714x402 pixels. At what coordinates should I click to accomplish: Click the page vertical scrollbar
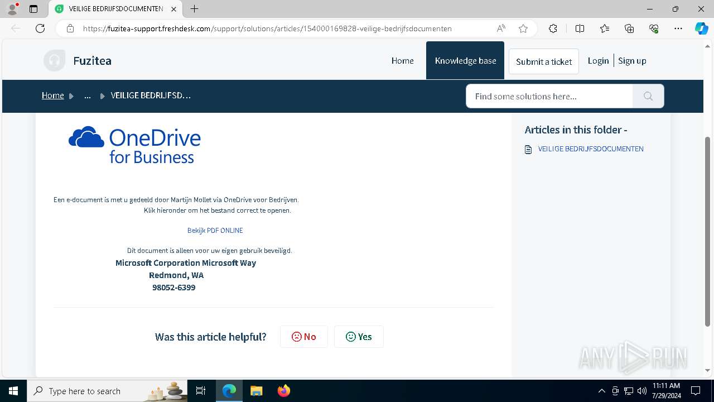coord(708,232)
